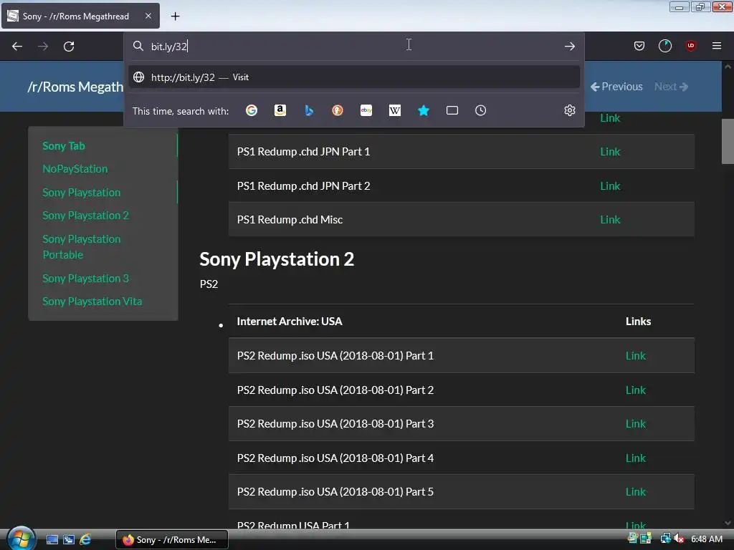Open Link for PS2 Redump USA Part 1 (2018-08-01)

(x=636, y=356)
